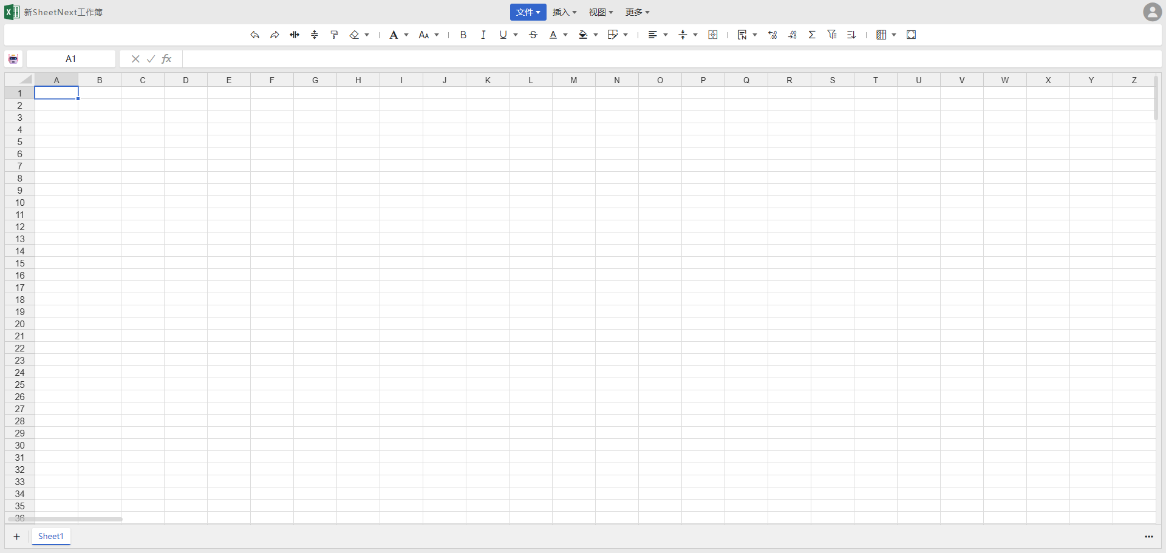The height and width of the screenshot is (553, 1166).
Task: Click the font size Aa icon
Action: (x=424, y=35)
